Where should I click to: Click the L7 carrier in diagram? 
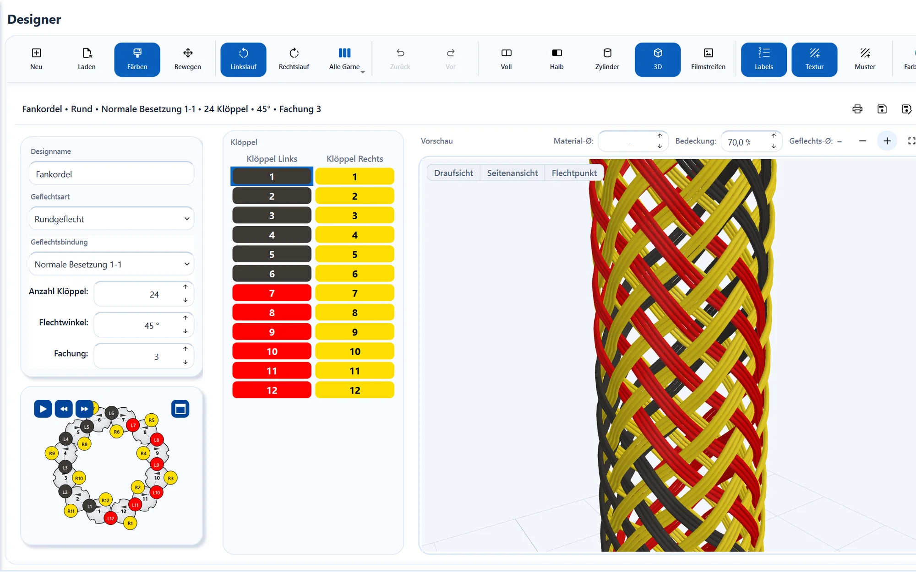tap(133, 425)
